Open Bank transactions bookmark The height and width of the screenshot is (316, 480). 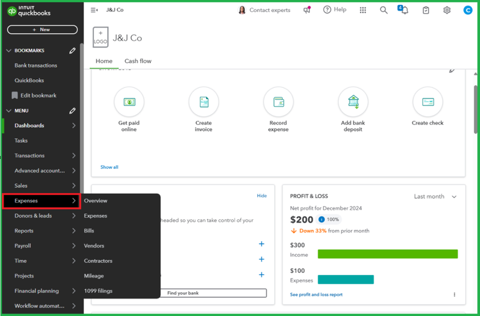36,65
